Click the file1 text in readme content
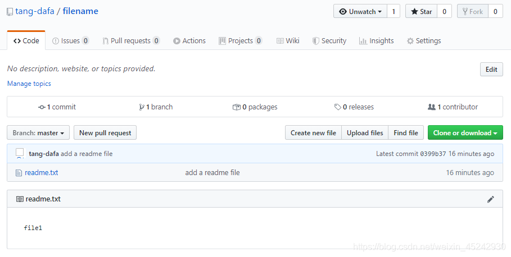 (33, 228)
